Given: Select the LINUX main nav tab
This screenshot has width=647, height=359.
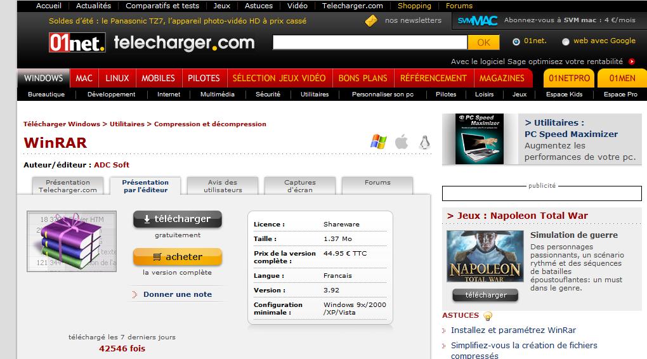Looking at the screenshot, I should pos(117,78).
